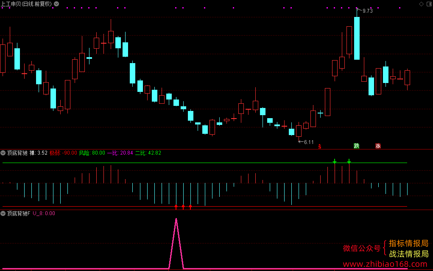Click the 二比: 42.82 value
Screen dimensions: 433x271
148,153
